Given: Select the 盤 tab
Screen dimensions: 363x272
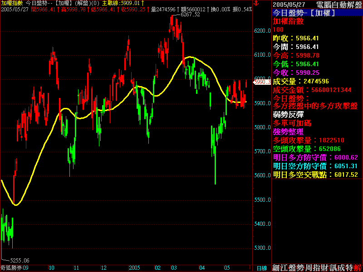Looking at the screenshot, I should (x=292, y=268).
